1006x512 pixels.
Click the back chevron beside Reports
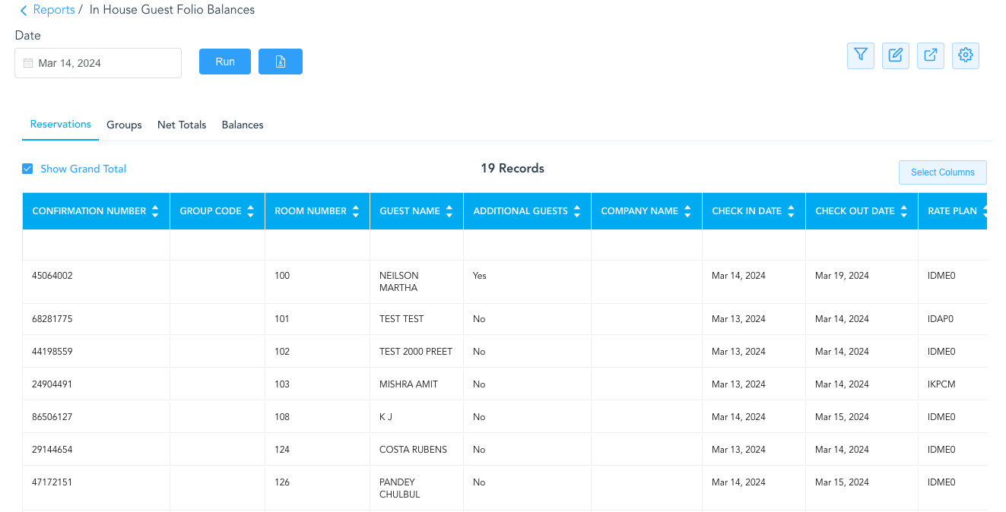[x=24, y=11]
